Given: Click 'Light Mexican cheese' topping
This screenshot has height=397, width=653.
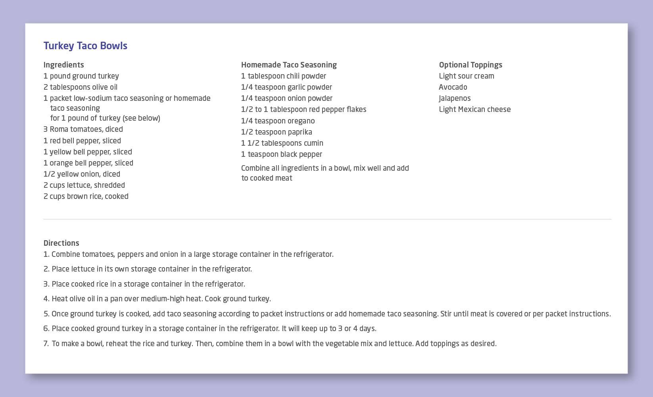Looking at the screenshot, I should coord(474,109).
